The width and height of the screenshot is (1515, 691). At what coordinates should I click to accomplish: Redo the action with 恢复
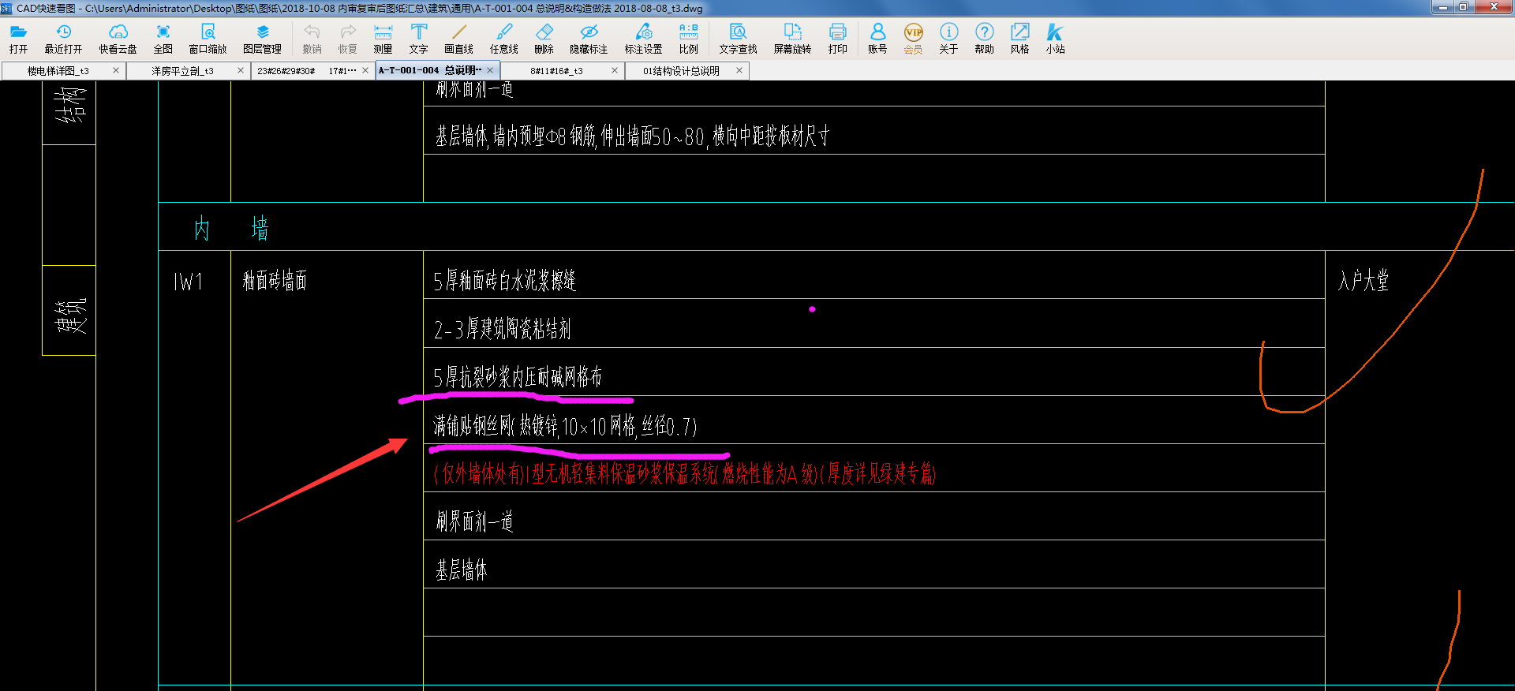point(347,39)
